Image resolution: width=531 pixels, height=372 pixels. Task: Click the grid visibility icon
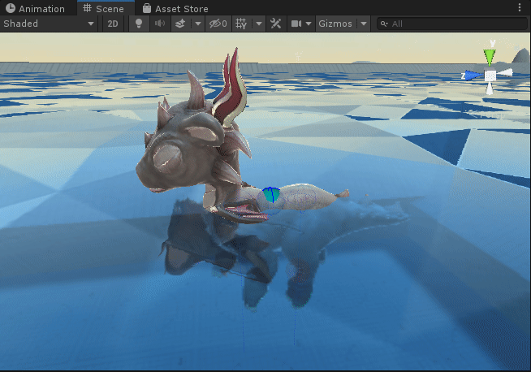point(241,24)
